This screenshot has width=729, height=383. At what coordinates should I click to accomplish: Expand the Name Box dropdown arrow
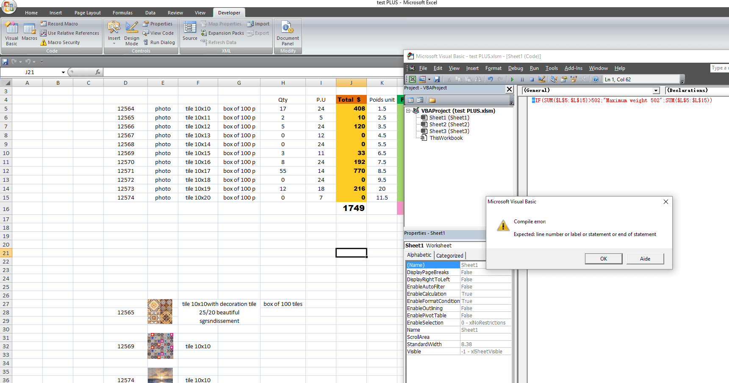point(63,72)
